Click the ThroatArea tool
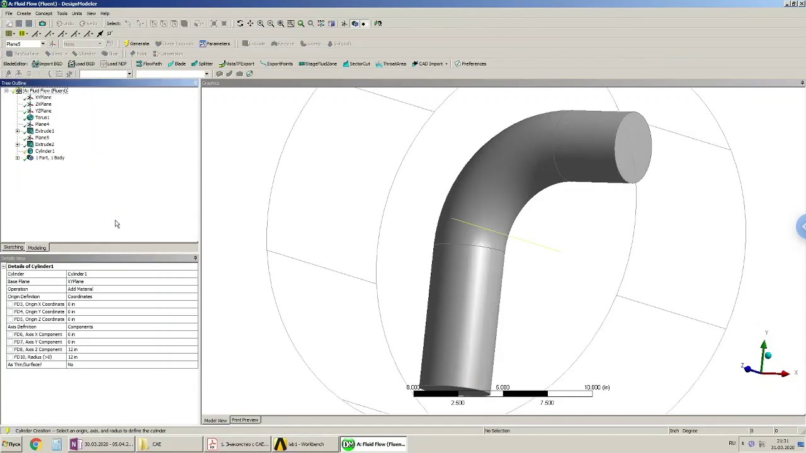This screenshot has height=453, width=806. point(391,64)
